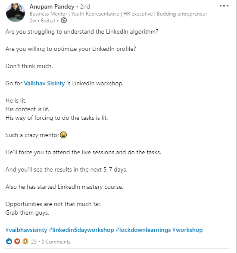Click the globe visibility icon
Screen dimensions: 237x253
64,21
